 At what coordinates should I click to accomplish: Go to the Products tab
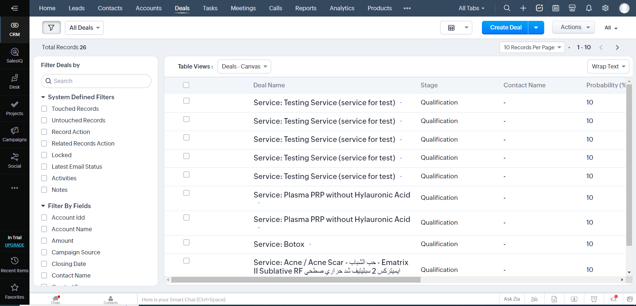tap(379, 8)
